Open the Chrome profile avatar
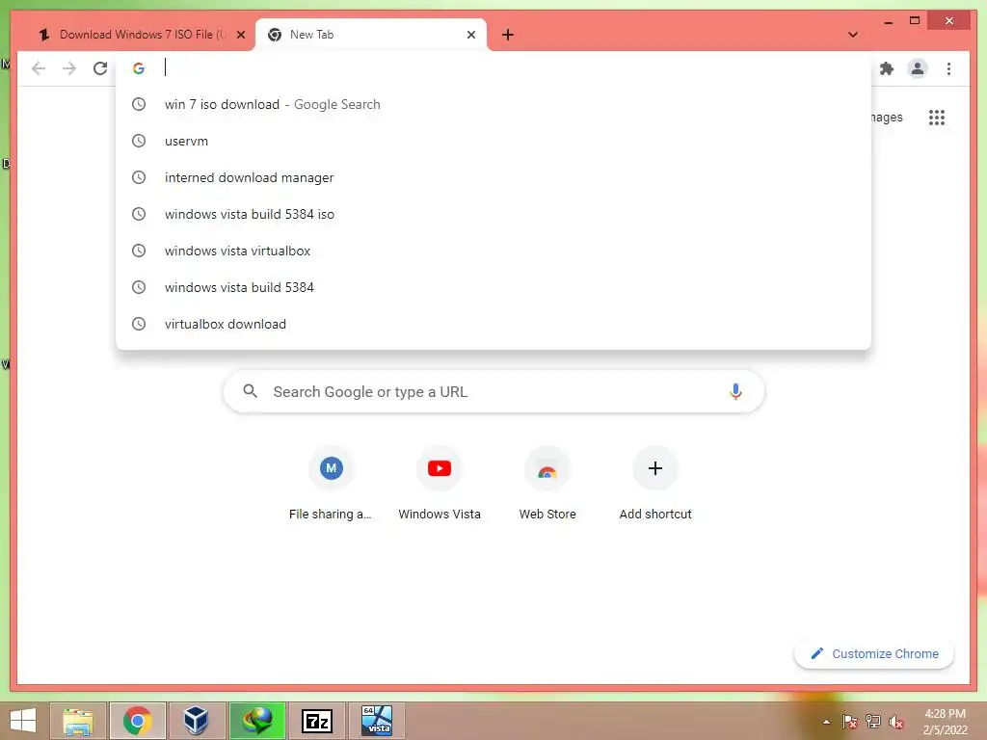This screenshot has width=987, height=740. (918, 68)
